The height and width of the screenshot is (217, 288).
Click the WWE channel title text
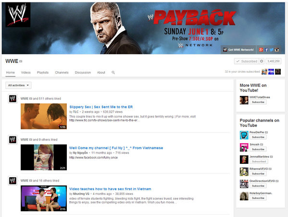(x=12, y=61)
